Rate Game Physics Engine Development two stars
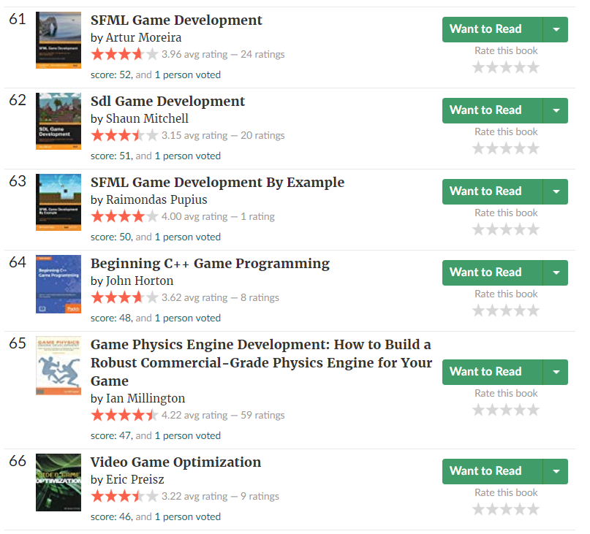Image resolution: width=590 pixels, height=534 pixels. coord(492,410)
